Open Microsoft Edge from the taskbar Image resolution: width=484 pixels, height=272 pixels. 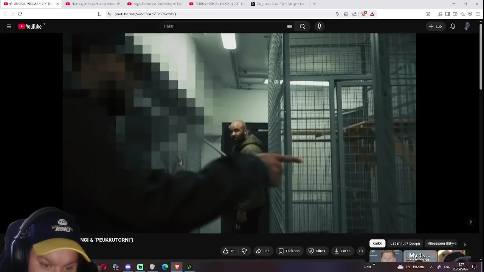tap(165, 267)
